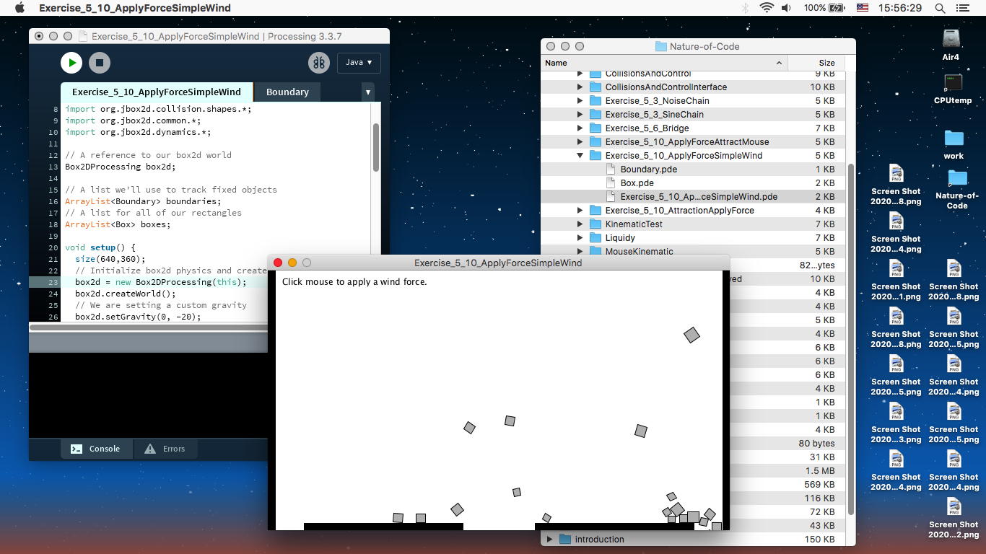This screenshot has height=554, width=986.
Task: Select the Box.pde document icon
Action: click(611, 183)
